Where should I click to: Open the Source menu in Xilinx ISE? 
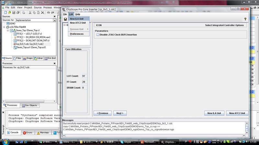38,7
